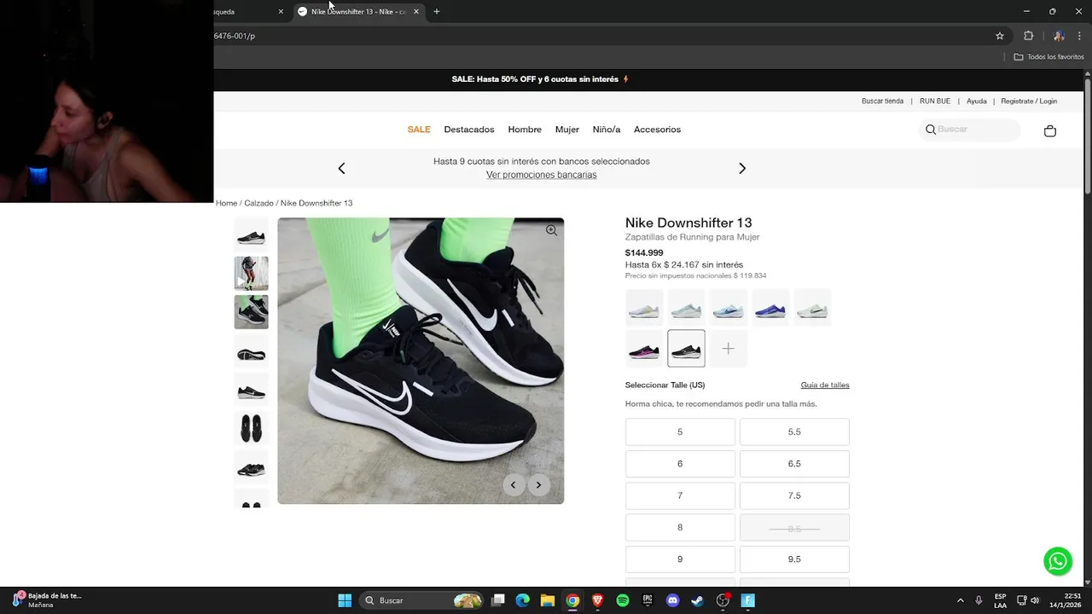Open Mujer menu
The height and width of the screenshot is (614, 1092).
click(x=567, y=130)
